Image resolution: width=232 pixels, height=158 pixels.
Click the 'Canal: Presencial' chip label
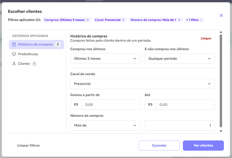pos(108,20)
